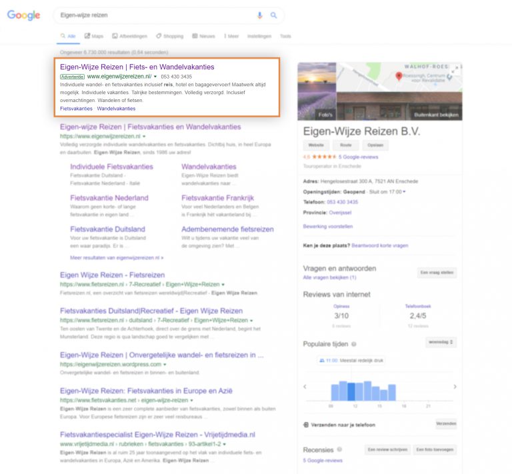The height and width of the screenshot is (474, 512).
Task: Open Alle vragen bekijken (1)
Action: pyautogui.click(x=329, y=277)
